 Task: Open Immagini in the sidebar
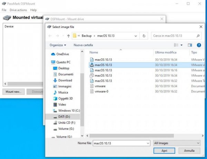(65, 86)
